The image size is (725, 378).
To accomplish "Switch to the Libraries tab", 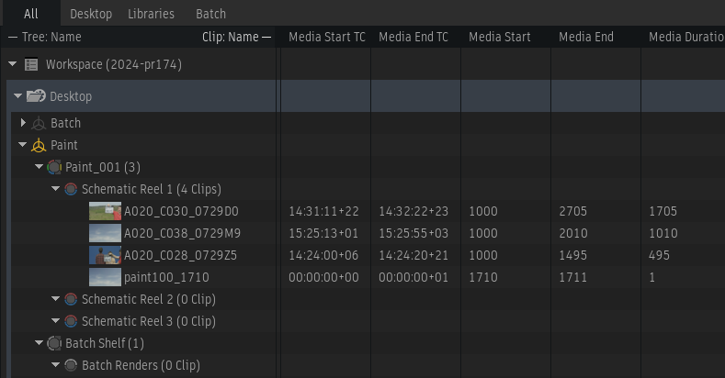I will (x=151, y=14).
